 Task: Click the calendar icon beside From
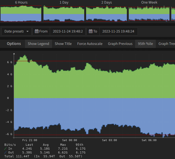pos(37,31)
